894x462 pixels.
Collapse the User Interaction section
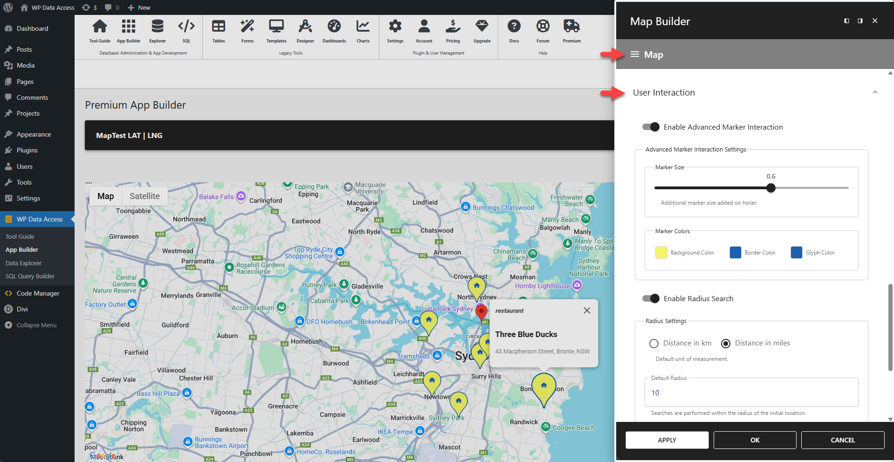[x=874, y=92]
